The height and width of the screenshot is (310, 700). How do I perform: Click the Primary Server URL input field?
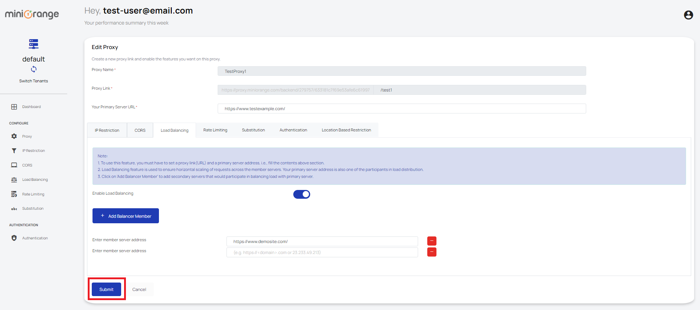(x=402, y=109)
